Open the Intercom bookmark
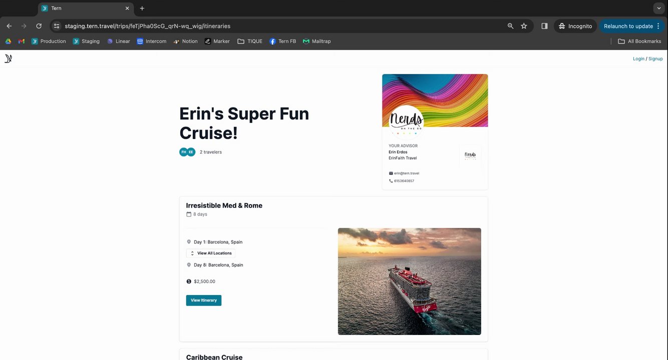This screenshot has width=668, height=360. tap(151, 41)
